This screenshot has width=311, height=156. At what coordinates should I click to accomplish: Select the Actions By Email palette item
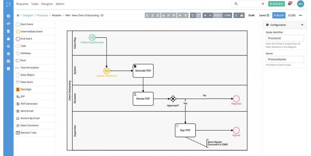tap(34, 118)
